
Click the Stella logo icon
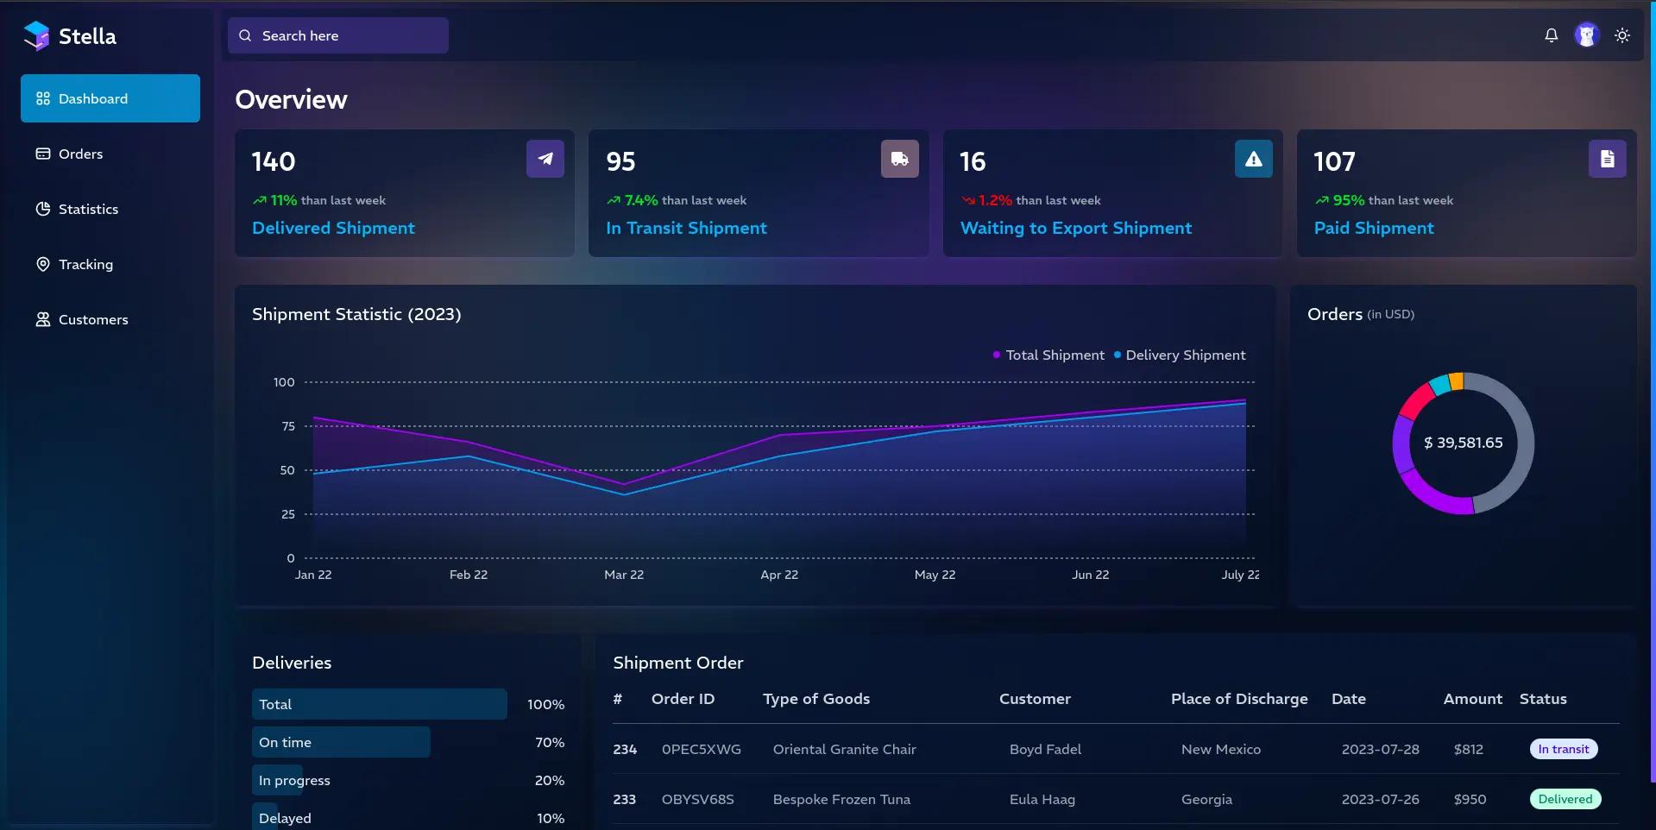36,36
